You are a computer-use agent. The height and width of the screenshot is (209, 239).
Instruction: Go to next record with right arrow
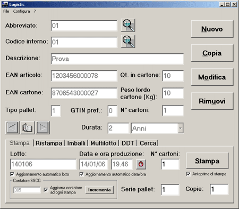43,127
